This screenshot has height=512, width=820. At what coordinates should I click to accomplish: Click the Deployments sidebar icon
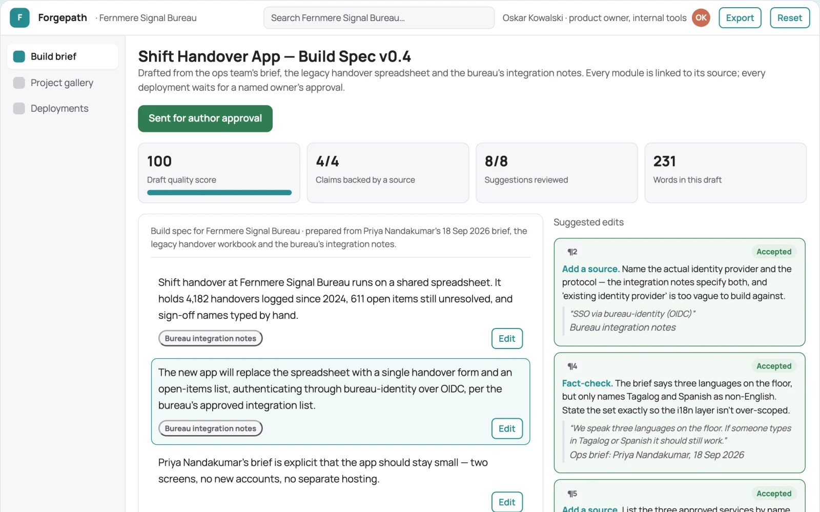(19, 108)
